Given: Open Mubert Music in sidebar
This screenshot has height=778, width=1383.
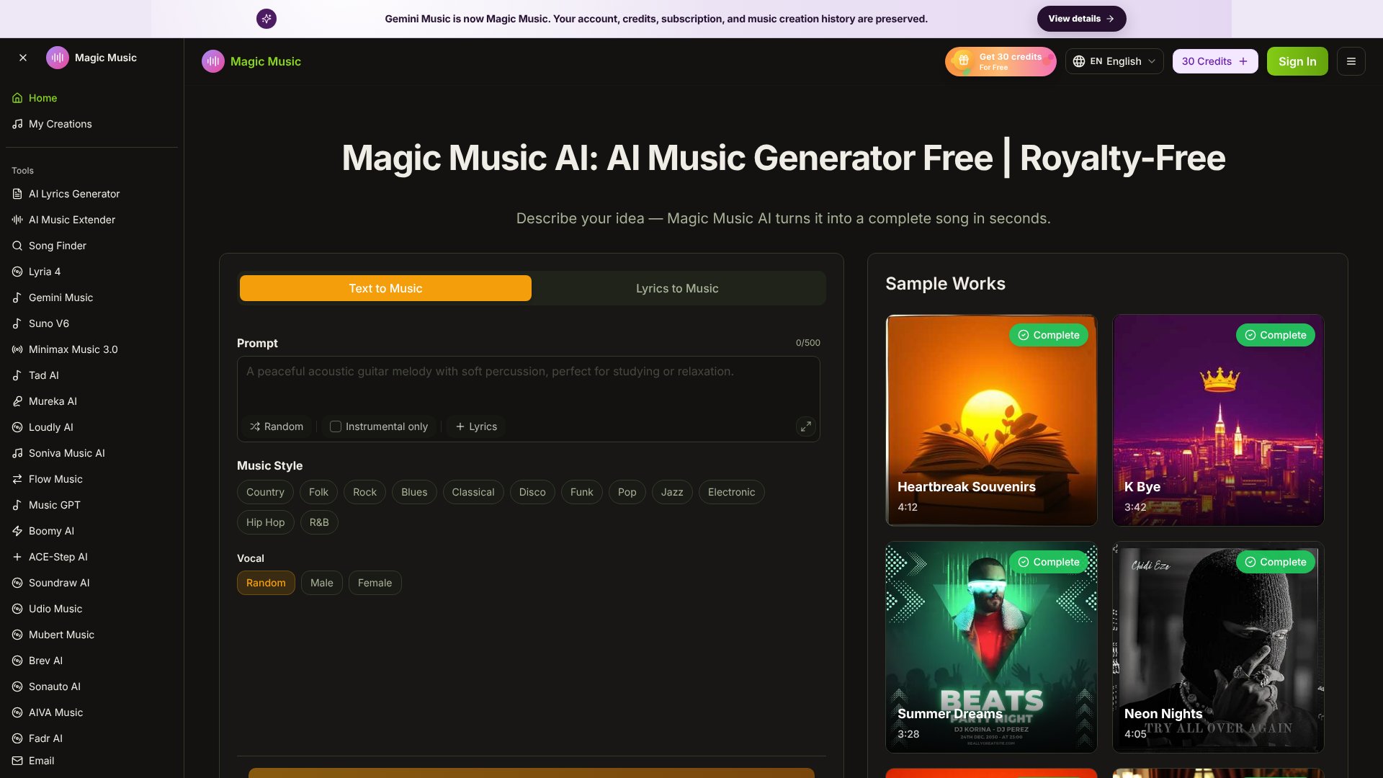Looking at the screenshot, I should (91, 635).
